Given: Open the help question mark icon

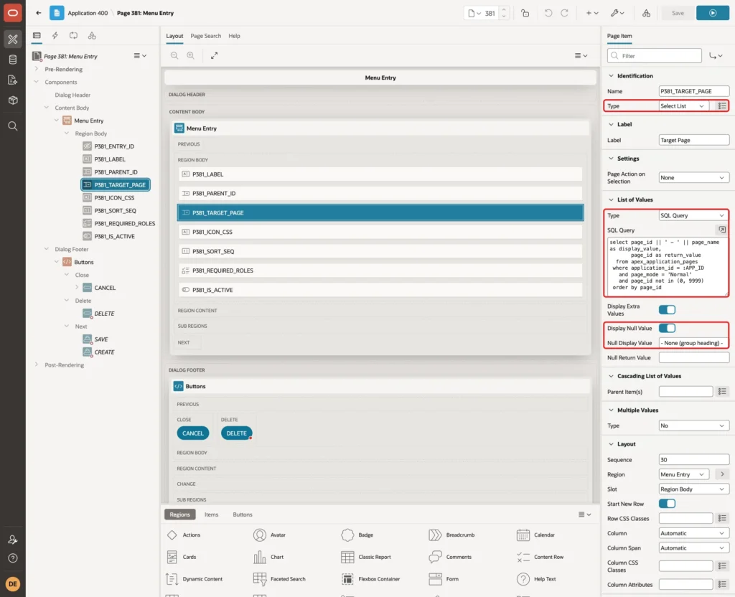Looking at the screenshot, I should [13, 558].
